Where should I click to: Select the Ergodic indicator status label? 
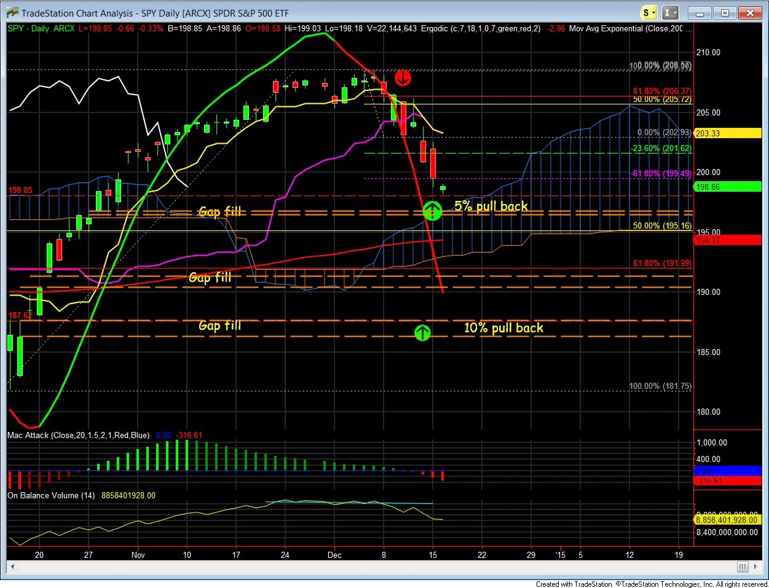[x=481, y=29]
